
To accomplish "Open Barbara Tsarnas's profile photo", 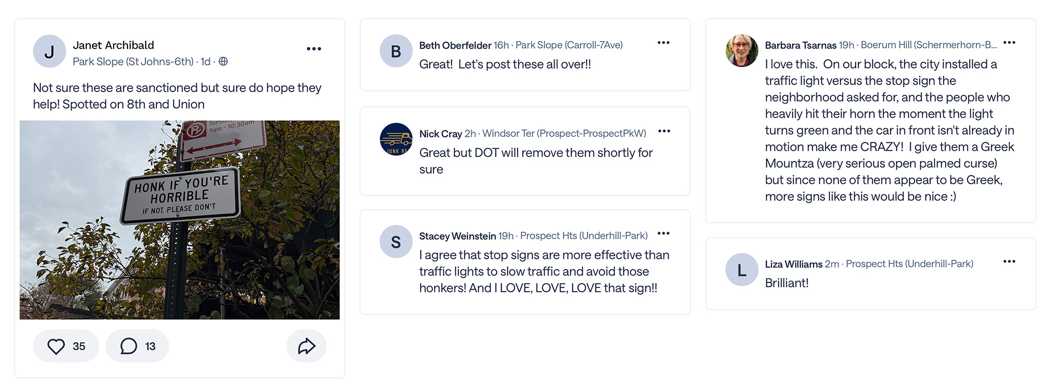I will pyautogui.click(x=741, y=51).
